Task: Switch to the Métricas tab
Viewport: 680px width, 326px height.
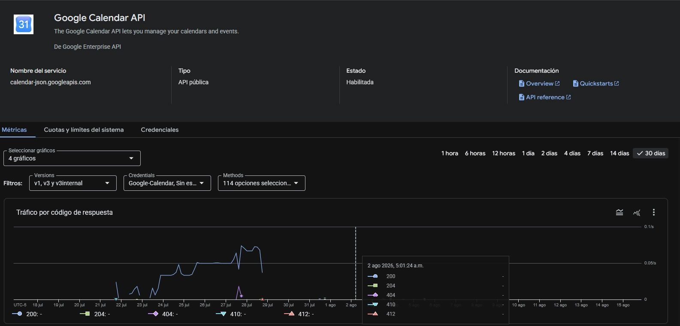Action: pyautogui.click(x=14, y=130)
